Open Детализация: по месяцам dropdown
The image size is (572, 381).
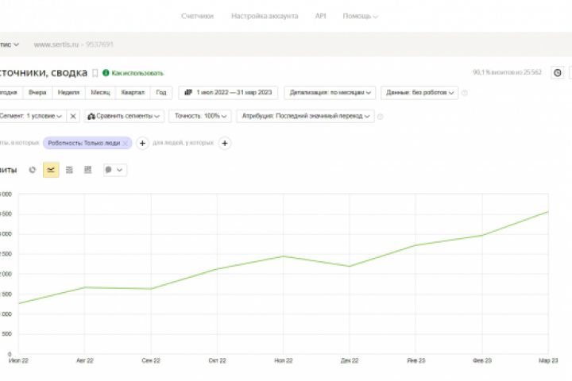click(x=330, y=93)
